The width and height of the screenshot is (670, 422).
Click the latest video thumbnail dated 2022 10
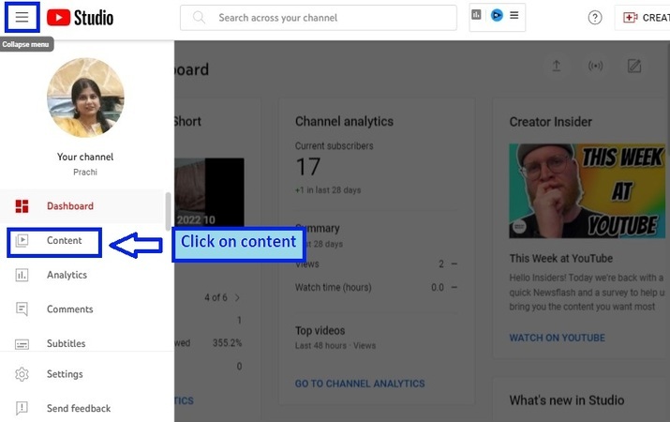click(x=209, y=192)
